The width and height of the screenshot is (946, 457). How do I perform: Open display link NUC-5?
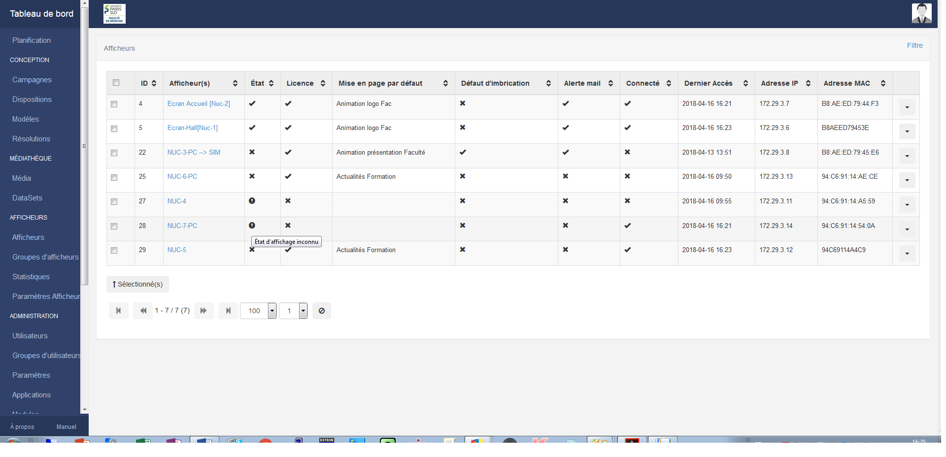177,250
